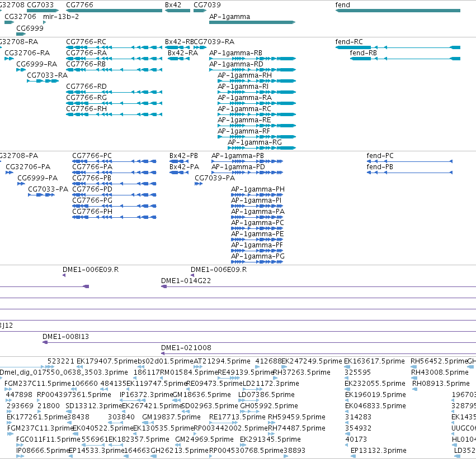
Task: Click EST RH59459.5prime label
Action: click(x=296, y=417)
